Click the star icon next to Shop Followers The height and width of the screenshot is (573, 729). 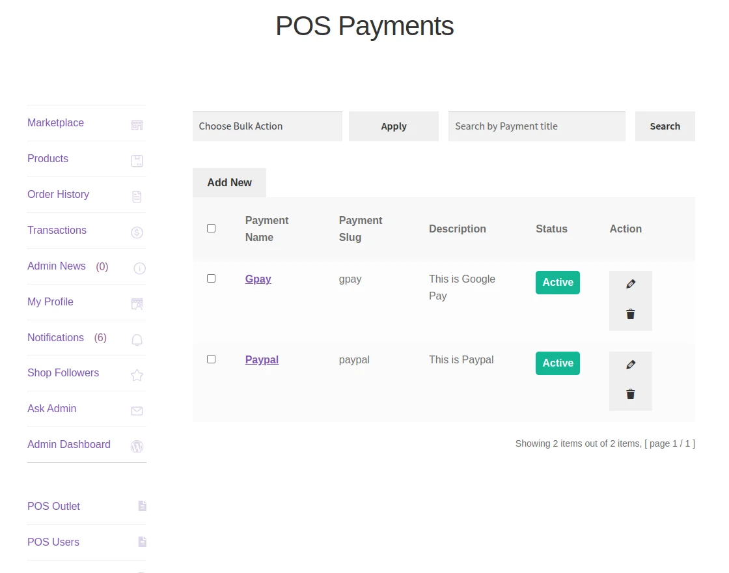137,375
